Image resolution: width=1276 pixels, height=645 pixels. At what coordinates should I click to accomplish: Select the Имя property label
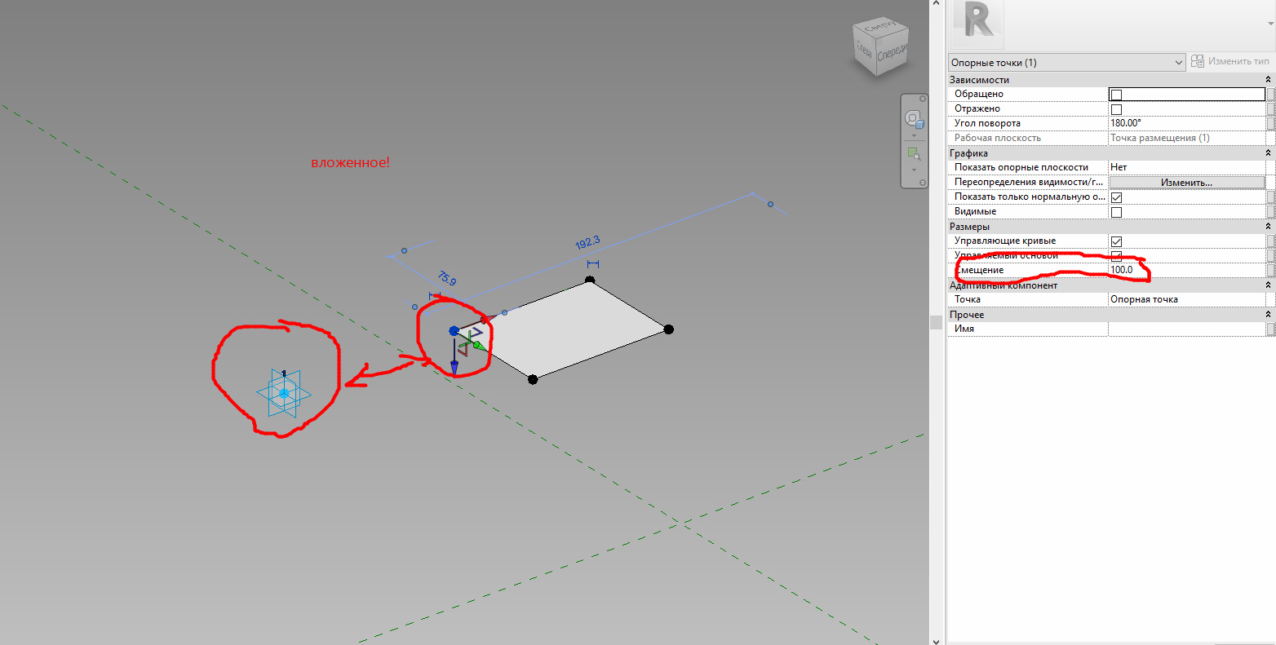click(964, 329)
